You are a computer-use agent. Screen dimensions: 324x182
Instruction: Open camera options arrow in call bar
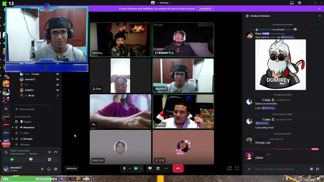141,168
